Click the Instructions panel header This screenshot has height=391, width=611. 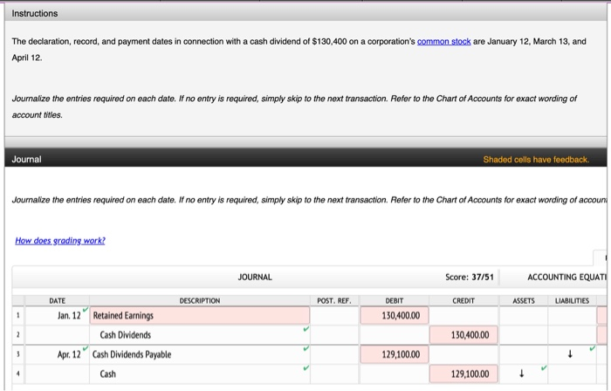click(305, 13)
